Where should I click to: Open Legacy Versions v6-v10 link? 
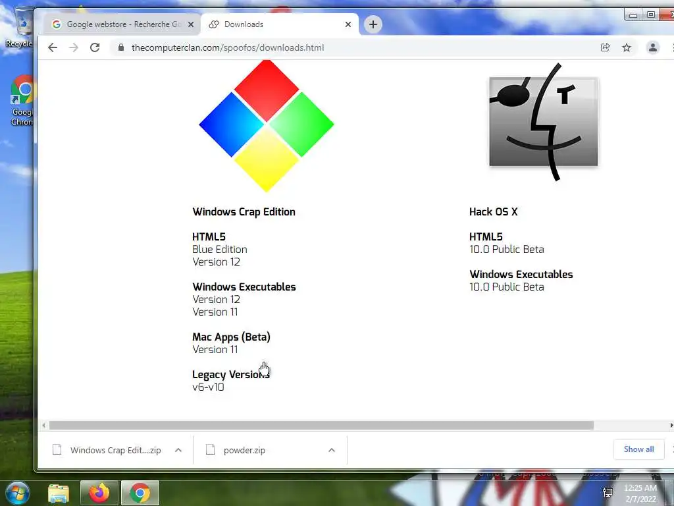coord(208,387)
